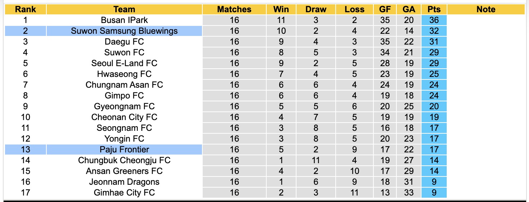Click on Daegu FC team name
The image size is (529, 202).
[124, 42]
